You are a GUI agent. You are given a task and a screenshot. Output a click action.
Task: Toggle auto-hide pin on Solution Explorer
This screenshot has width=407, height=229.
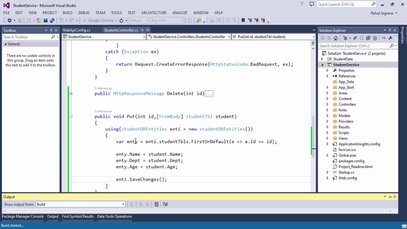[x=390, y=30]
